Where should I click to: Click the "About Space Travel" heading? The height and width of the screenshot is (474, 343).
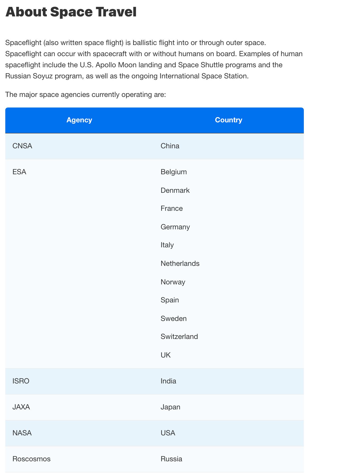[x=71, y=12]
